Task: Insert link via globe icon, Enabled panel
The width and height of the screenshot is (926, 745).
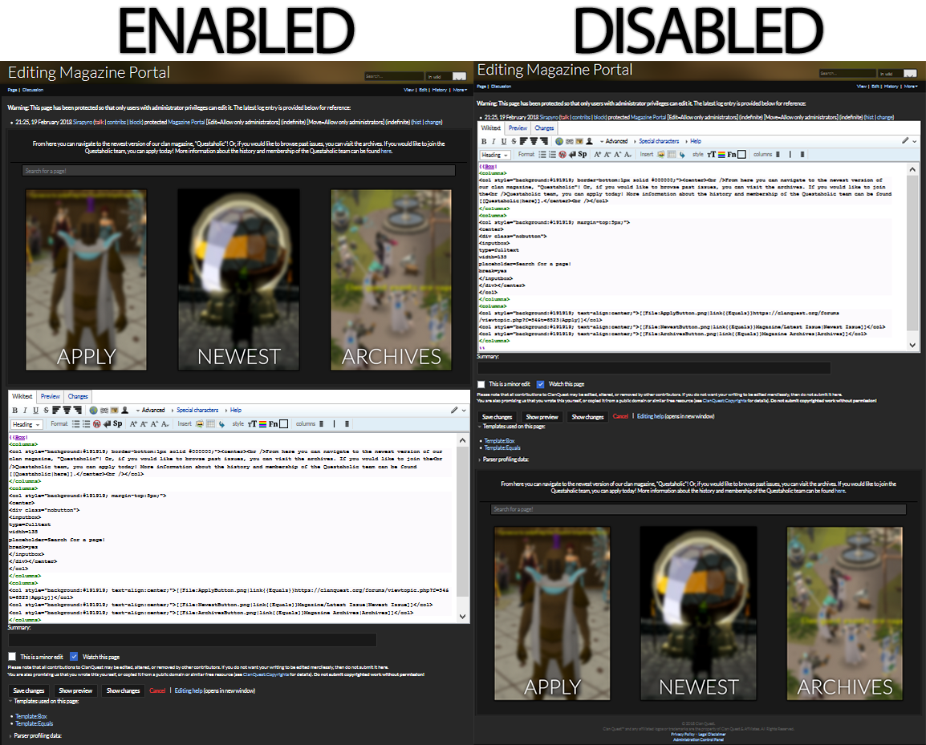Action: tap(93, 410)
